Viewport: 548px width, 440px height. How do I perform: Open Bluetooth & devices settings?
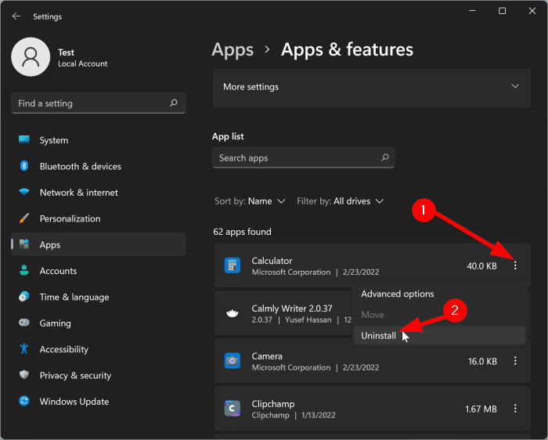[x=80, y=166]
